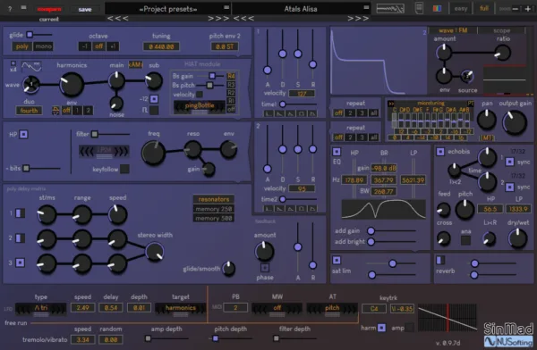Click the EQ gain -98.0 dB field
Screen dimensions: 537x350
point(384,168)
